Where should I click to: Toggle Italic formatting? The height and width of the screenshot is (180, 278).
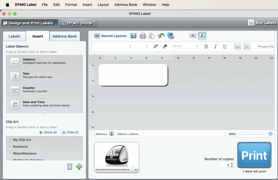215,46
